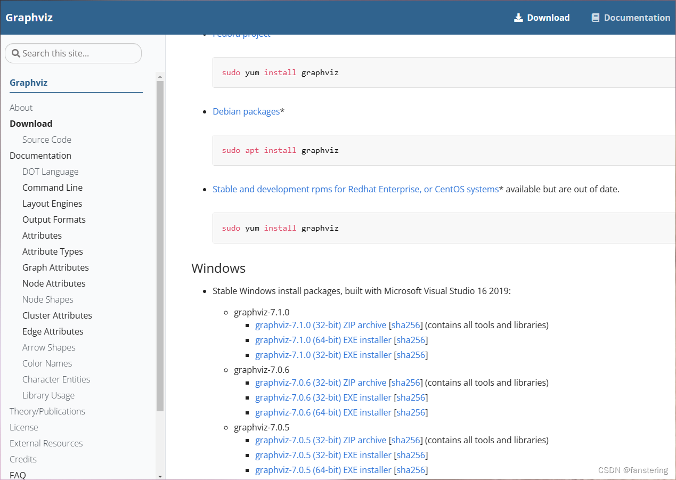Open the Redhat Enterprise or CentOS rpms link
The height and width of the screenshot is (480, 676).
point(356,189)
